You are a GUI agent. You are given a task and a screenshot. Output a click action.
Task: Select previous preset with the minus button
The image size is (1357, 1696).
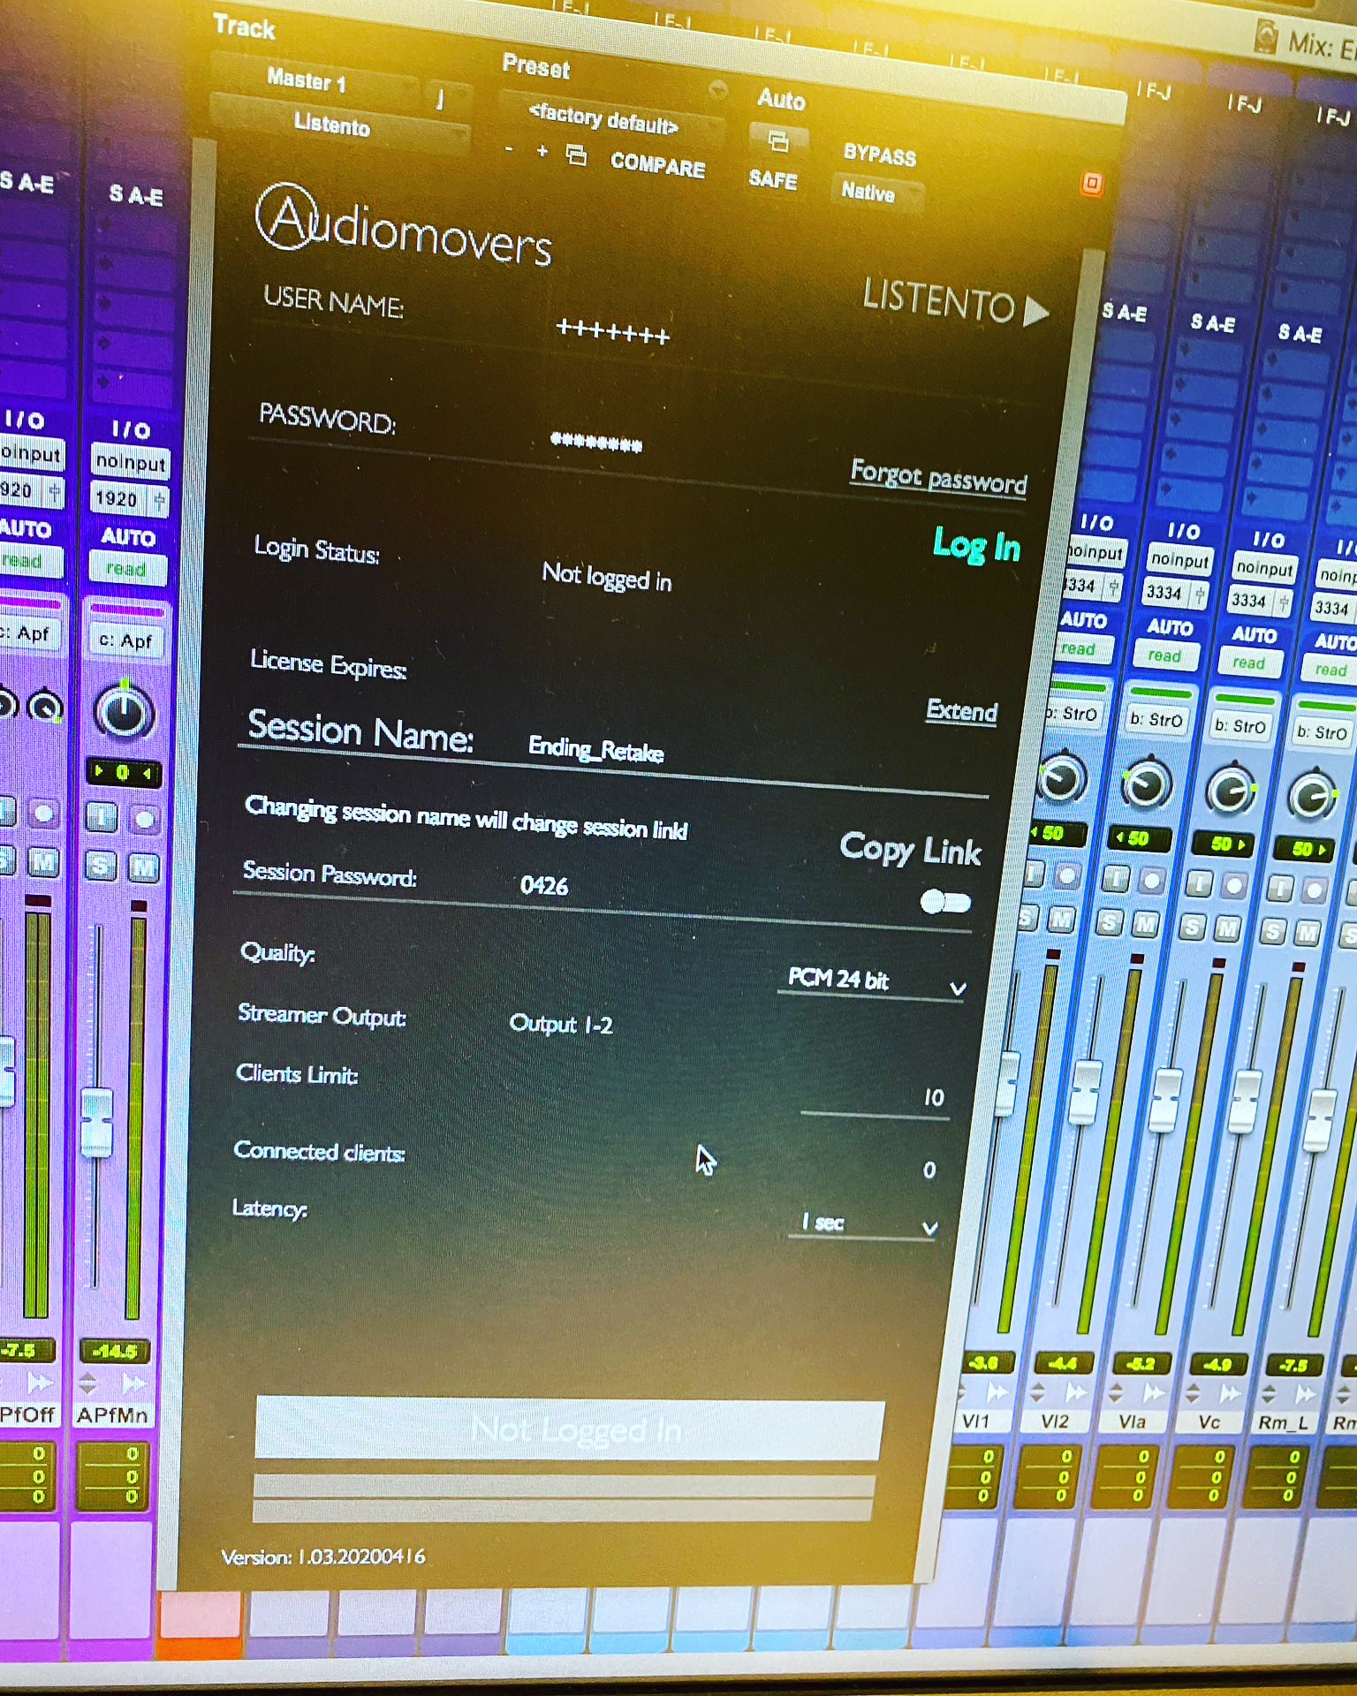click(x=509, y=148)
